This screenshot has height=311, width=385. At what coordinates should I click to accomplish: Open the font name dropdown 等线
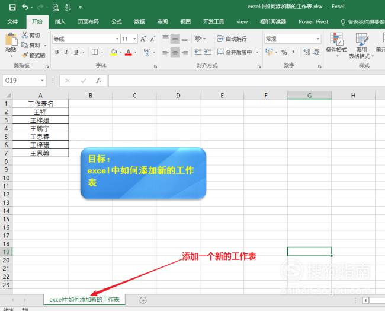point(117,39)
